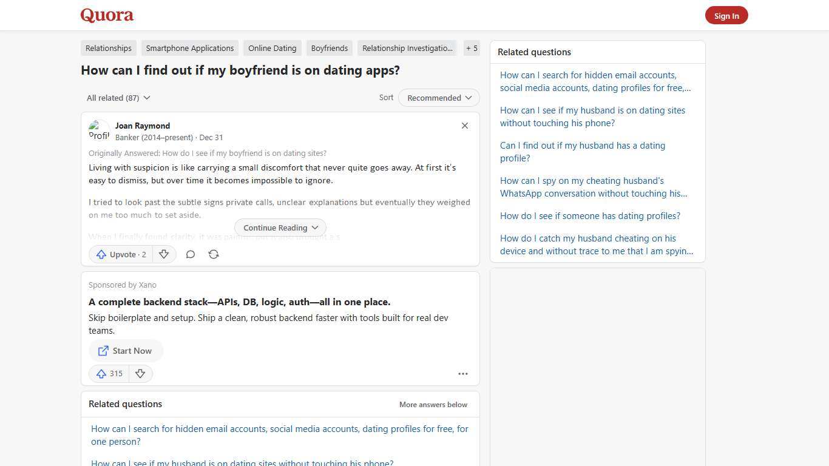Open the husband dating profile related question
This screenshot has height=466, width=829.
pos(582,152)
